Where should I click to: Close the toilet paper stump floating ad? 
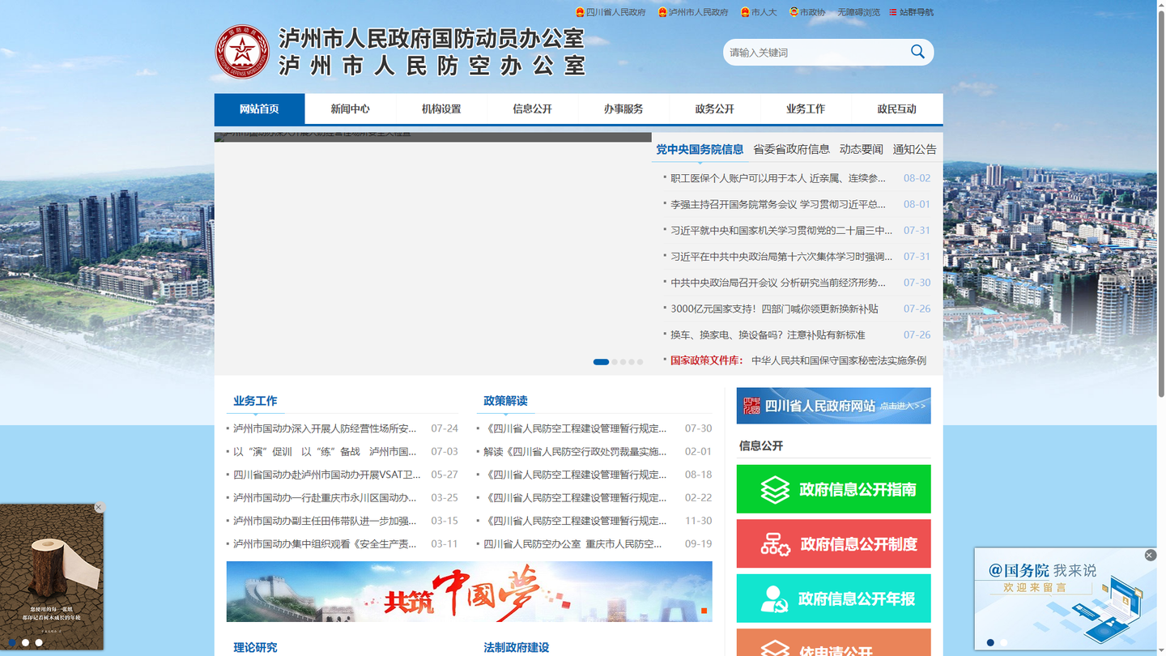point(99,507)
